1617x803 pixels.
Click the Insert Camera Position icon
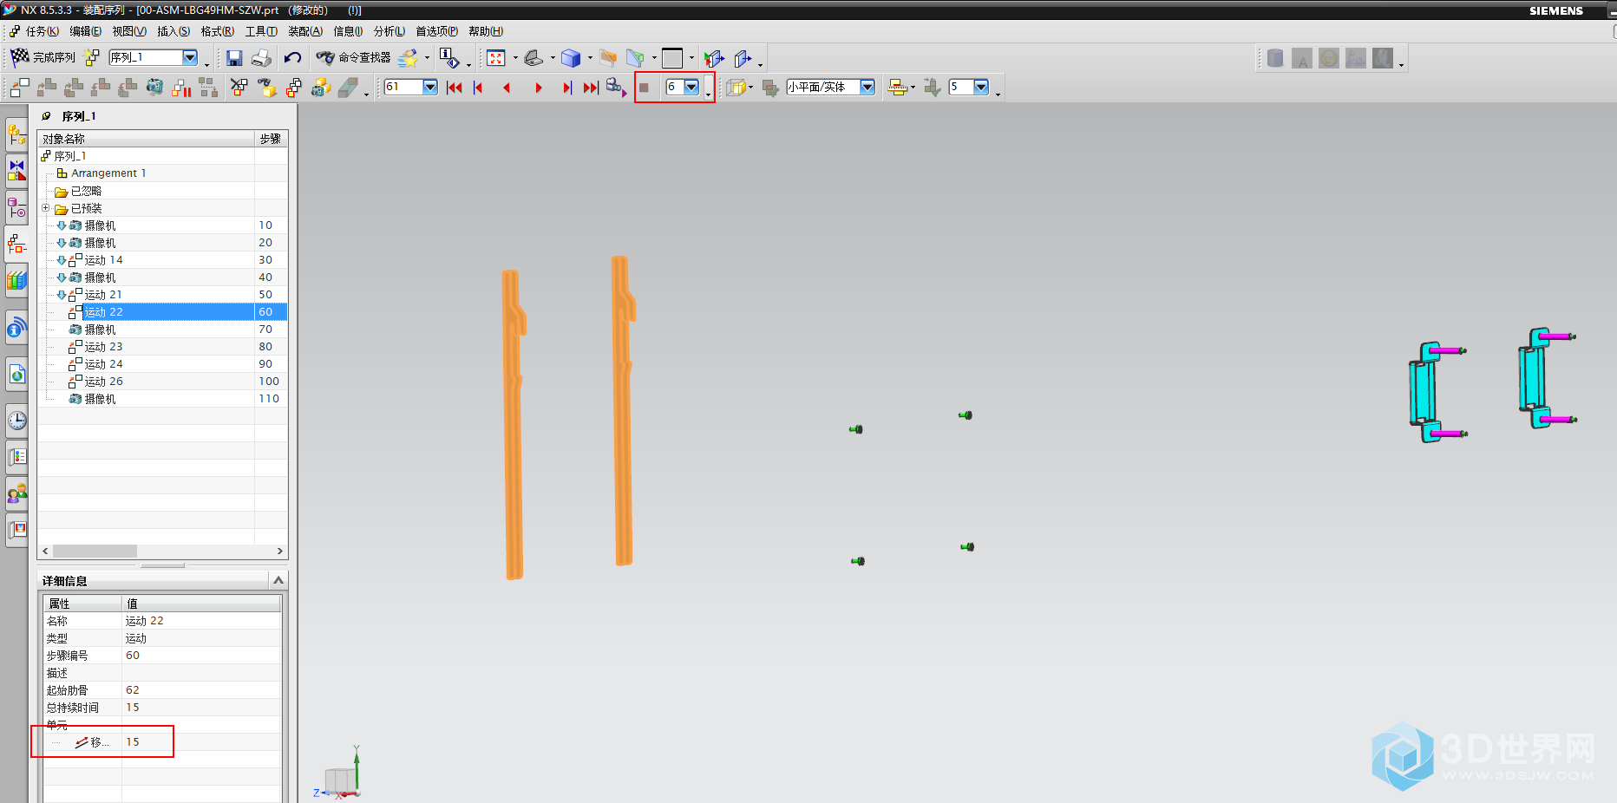(x=154, y=88)
